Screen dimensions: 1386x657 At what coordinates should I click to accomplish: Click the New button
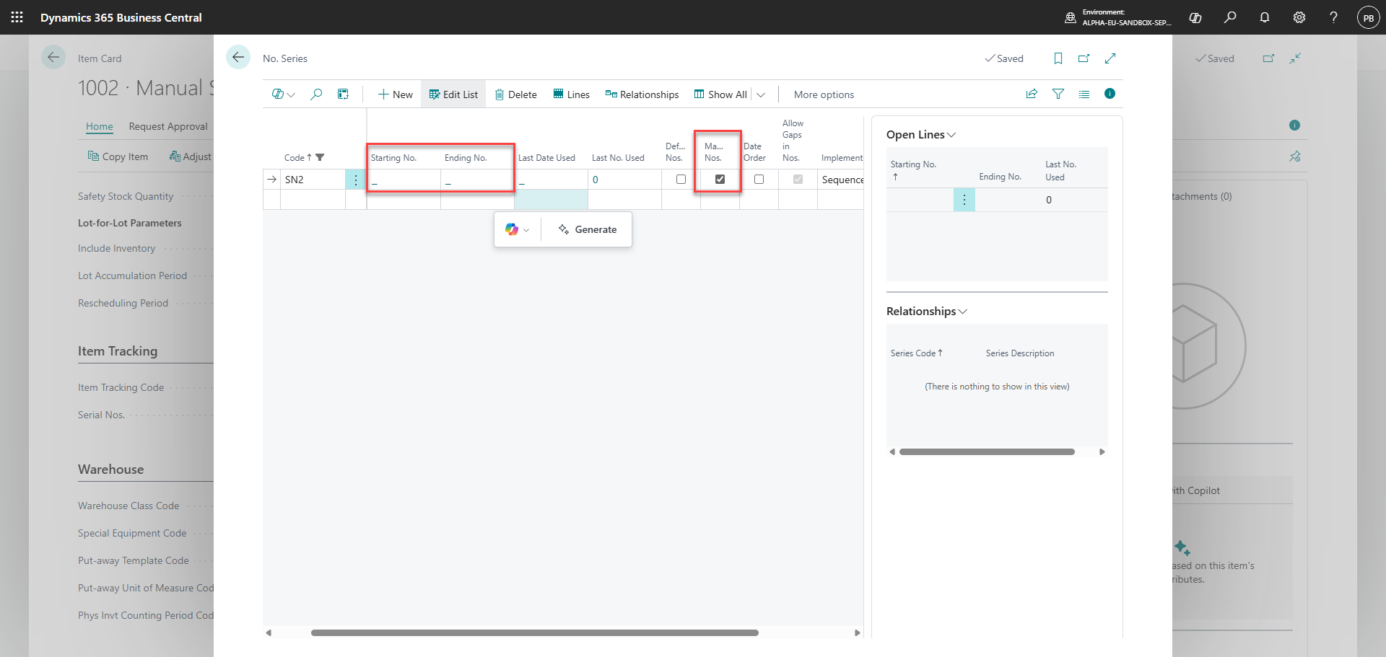[x=396, y=94]
